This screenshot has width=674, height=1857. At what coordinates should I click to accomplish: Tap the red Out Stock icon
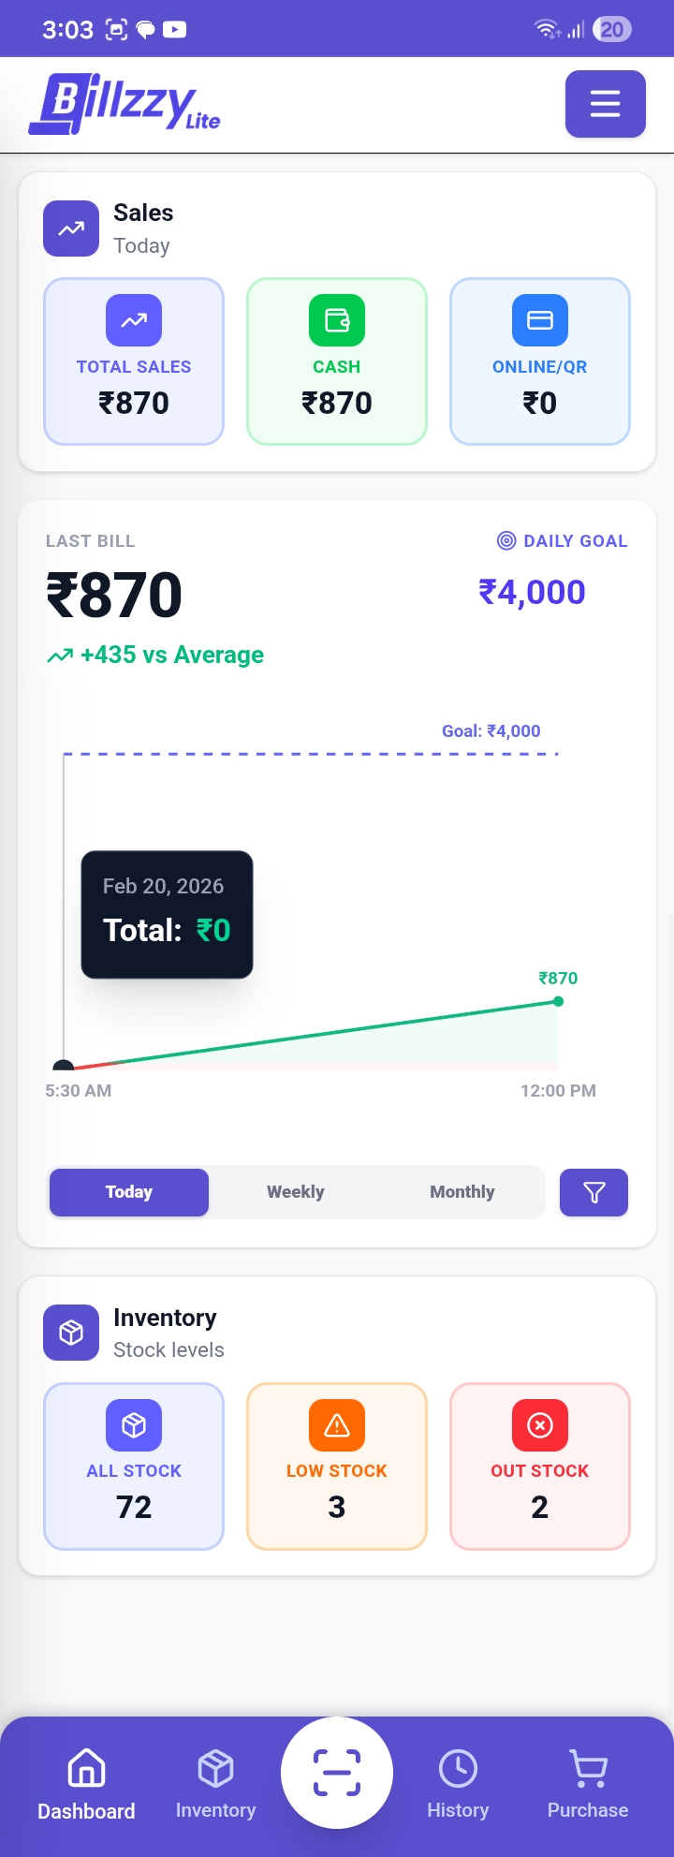pos(540,1425)
